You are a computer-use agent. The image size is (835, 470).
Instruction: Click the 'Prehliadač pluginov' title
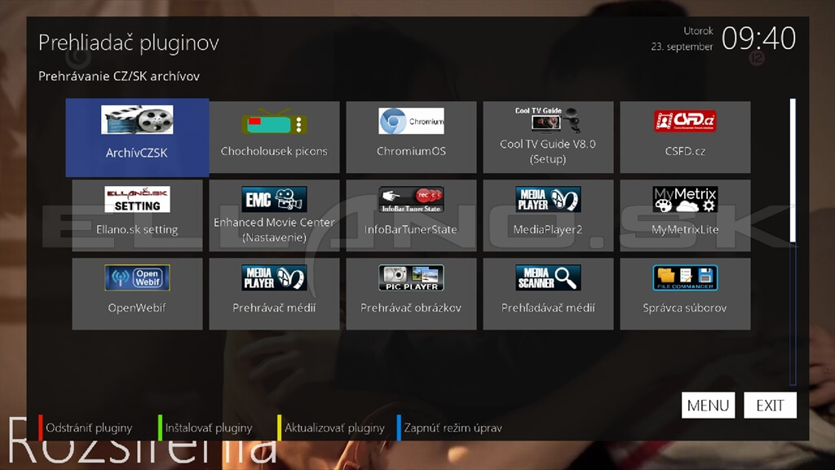(x=129, y=42)
